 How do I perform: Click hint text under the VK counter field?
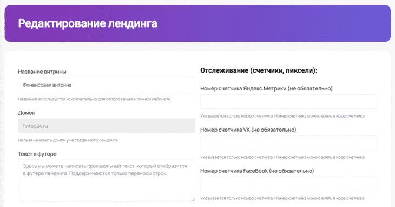pos(282,157)
